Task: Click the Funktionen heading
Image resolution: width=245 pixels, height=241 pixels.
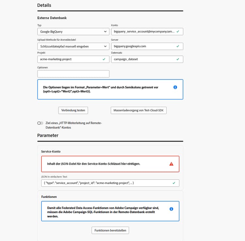Action: coord(49,197)
